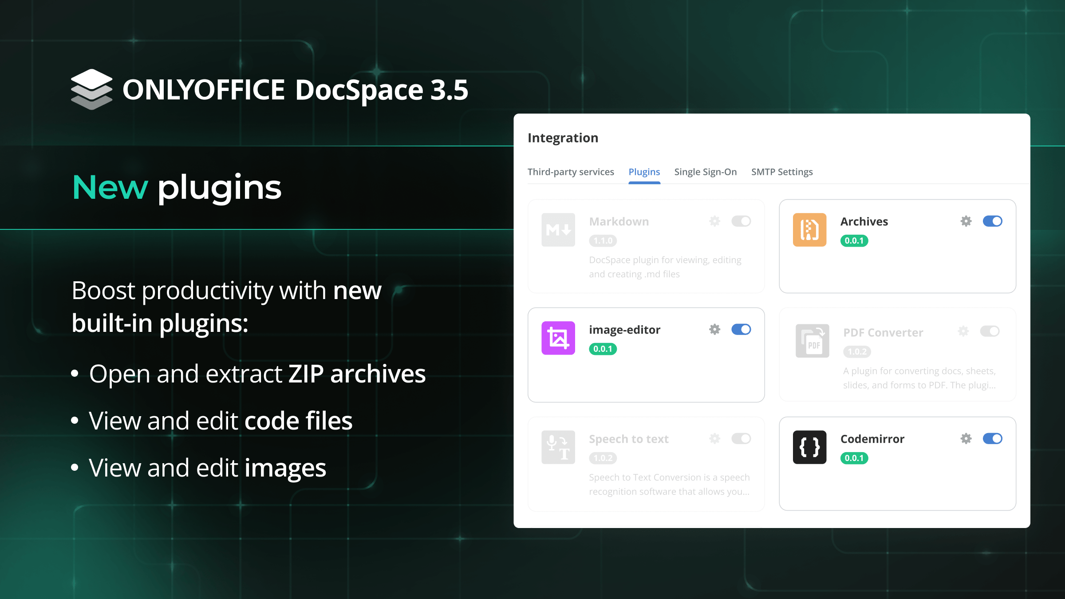Click the Markdown plugin icon
Screen dimensions: 1065x599
tap(558, 230)
